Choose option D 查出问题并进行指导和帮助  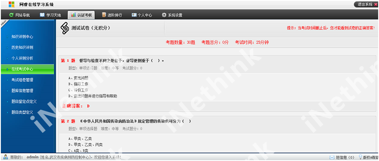[93, 96]
